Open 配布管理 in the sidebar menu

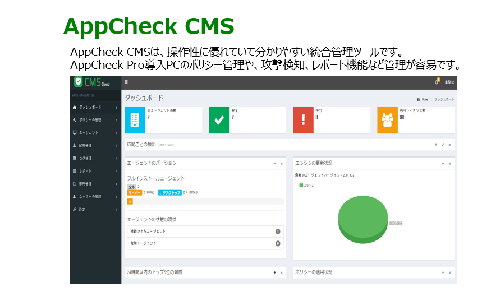(x=95, y=146)
